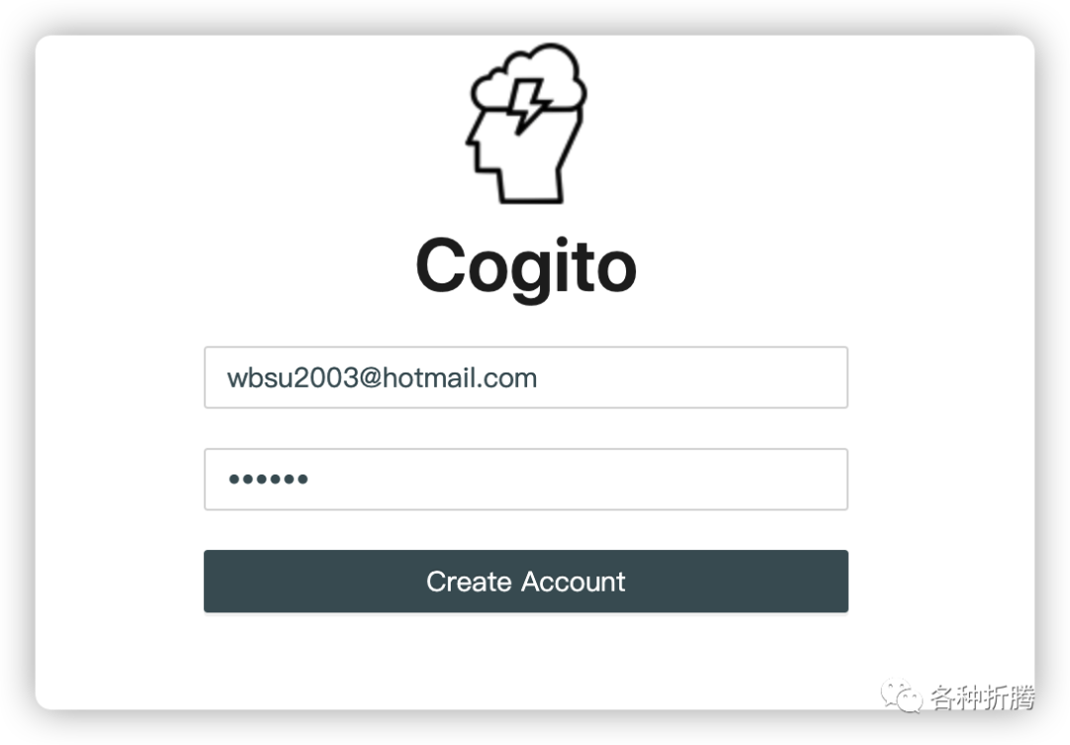Click the word Account on the dark button
This screenshot has width=1070, height=745.
pos(574,582)
